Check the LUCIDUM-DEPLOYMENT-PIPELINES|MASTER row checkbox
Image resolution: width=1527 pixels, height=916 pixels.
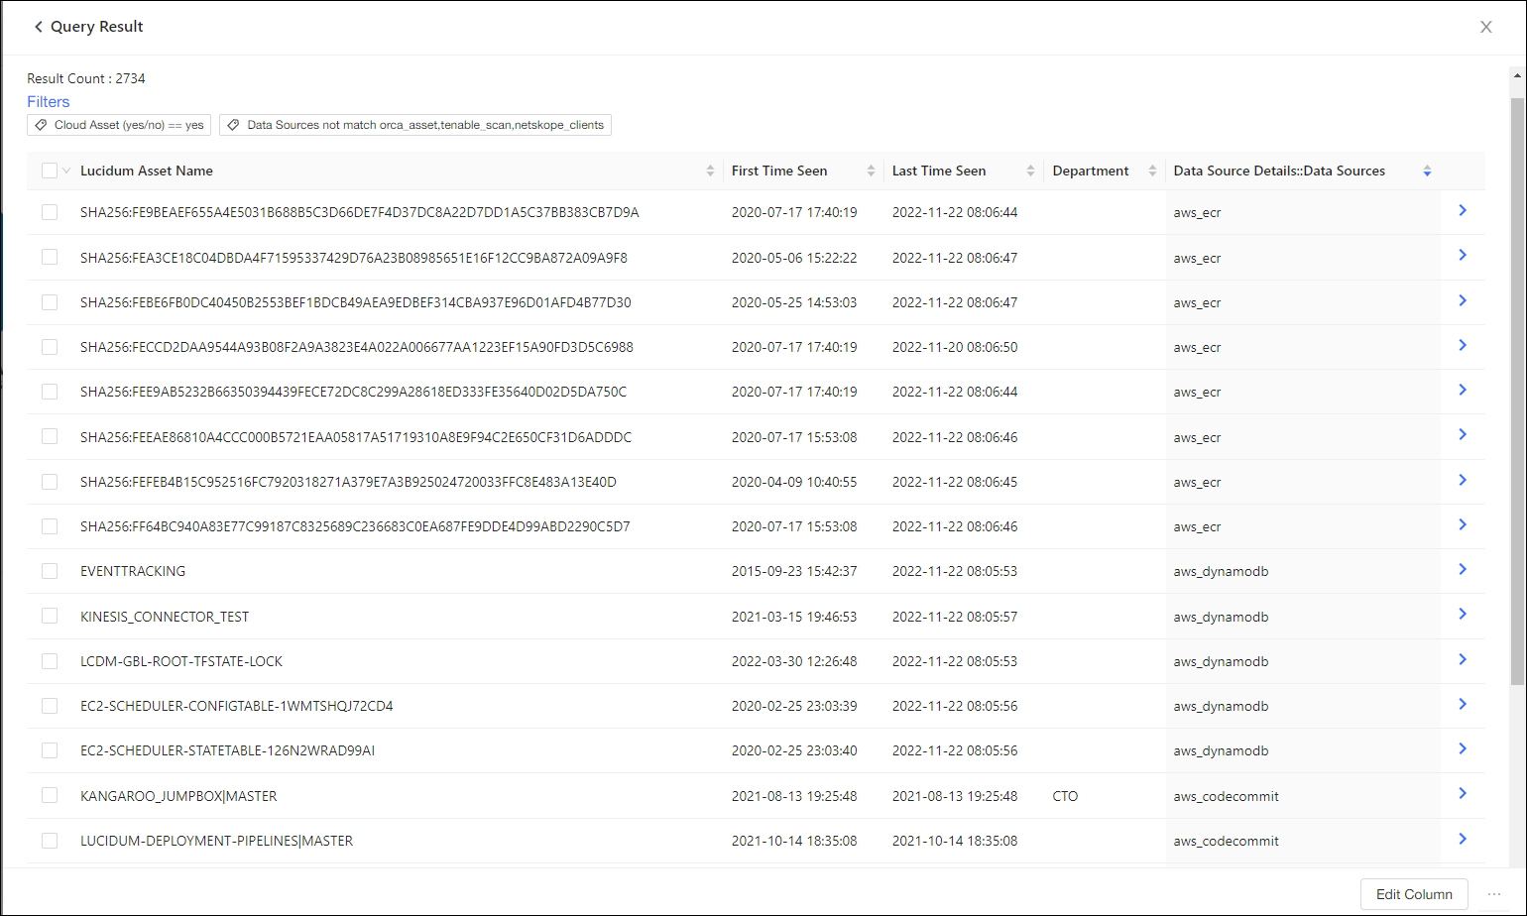[50, 841]
